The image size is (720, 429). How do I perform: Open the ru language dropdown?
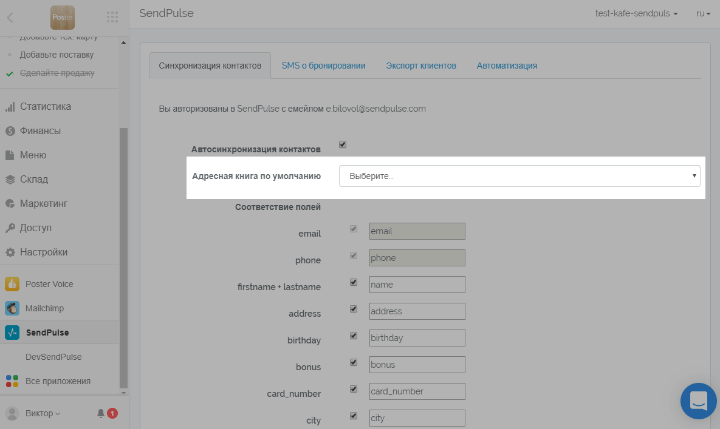point(703,14)
